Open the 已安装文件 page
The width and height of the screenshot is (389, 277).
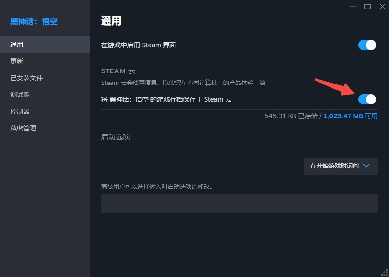(45, 78)
